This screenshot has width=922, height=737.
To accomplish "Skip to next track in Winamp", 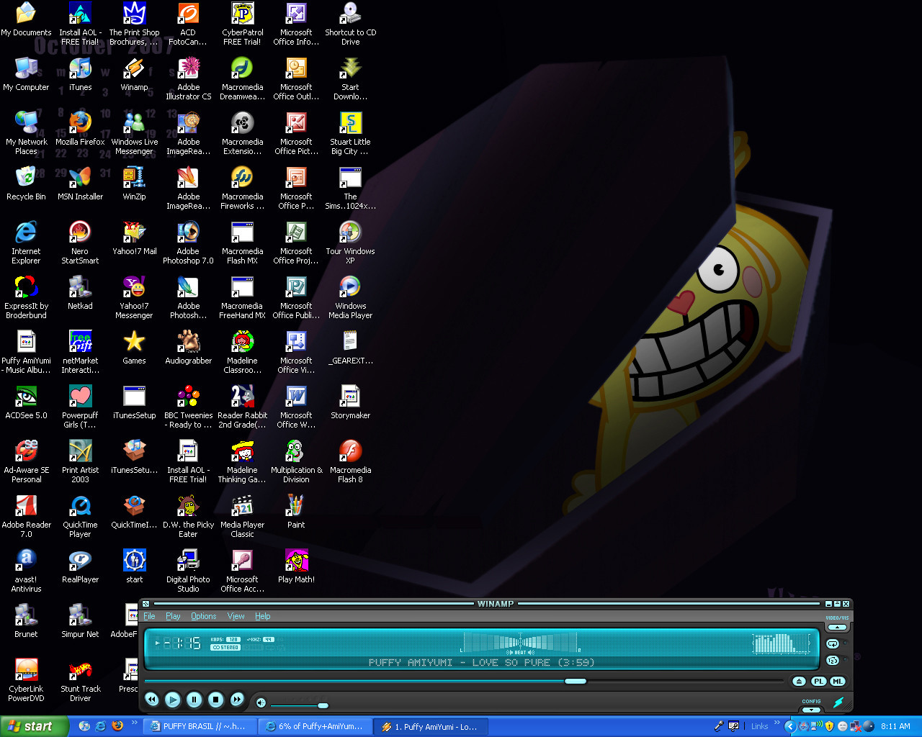I will click(x=237, y=699).
